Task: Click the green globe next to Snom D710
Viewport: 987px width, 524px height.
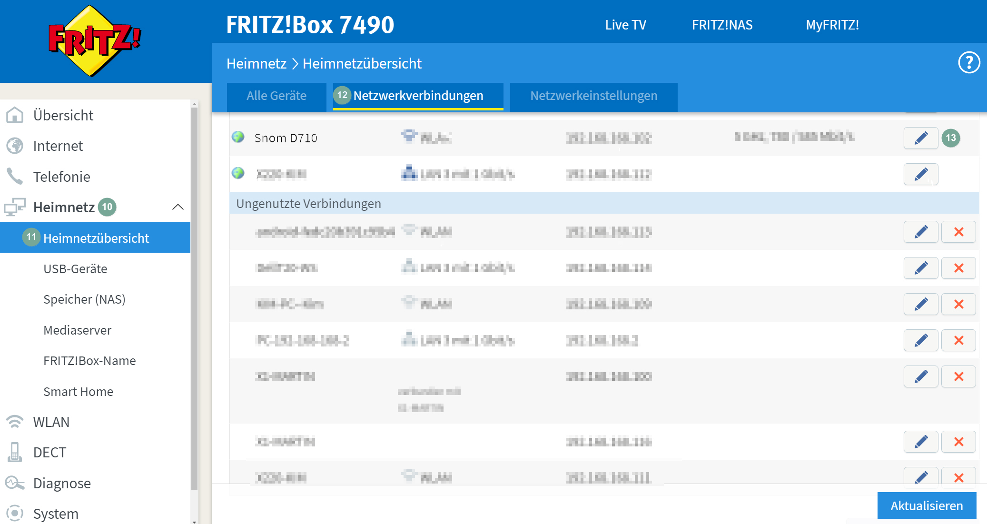Action: 238,138
